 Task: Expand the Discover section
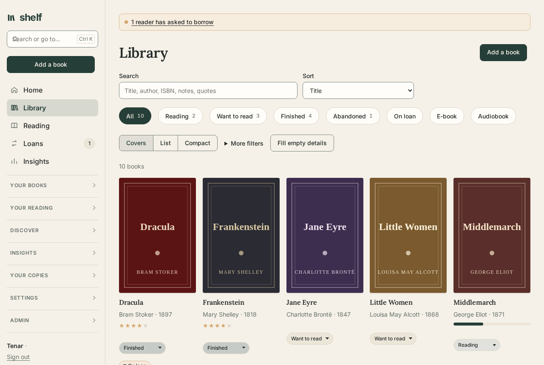coord(52,230)
